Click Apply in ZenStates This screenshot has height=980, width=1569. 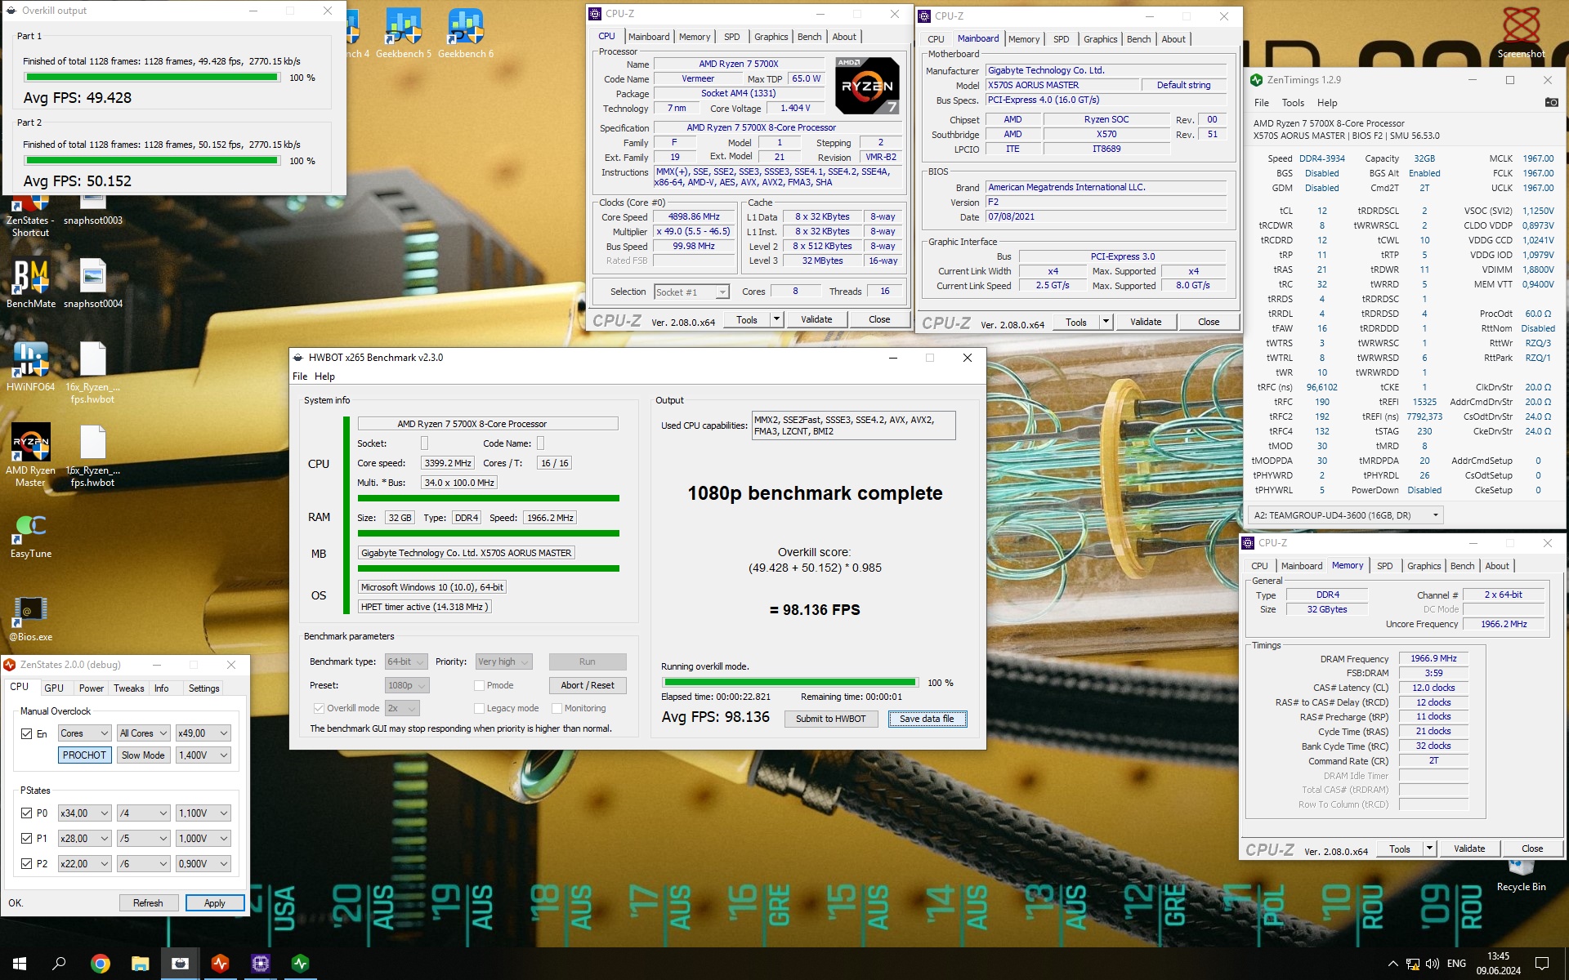coord(215,903)
